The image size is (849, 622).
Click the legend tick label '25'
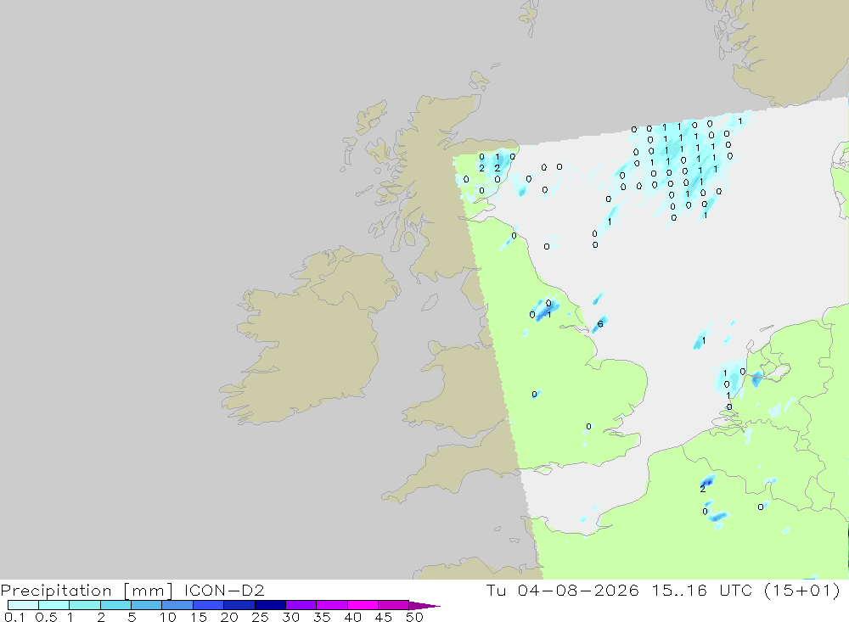[260, 617]
